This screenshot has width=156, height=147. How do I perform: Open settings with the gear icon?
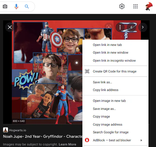point(122,6)
